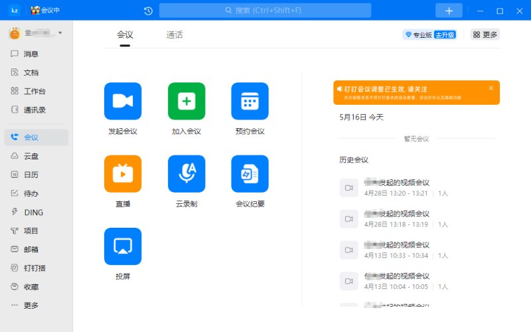
Task: Start screen casting with 投屏 icon
Action: click(x=123, y=246)
